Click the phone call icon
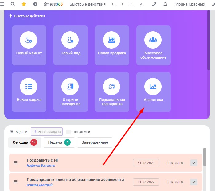Image resolution: width=215 pixels, height=191 pixels. [x=154, y=4]
